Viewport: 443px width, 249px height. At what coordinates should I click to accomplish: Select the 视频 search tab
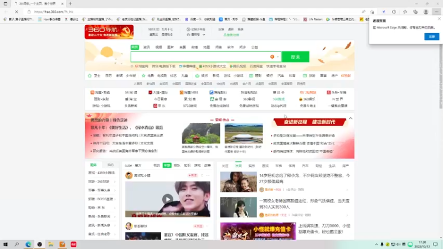click(159, 47)
